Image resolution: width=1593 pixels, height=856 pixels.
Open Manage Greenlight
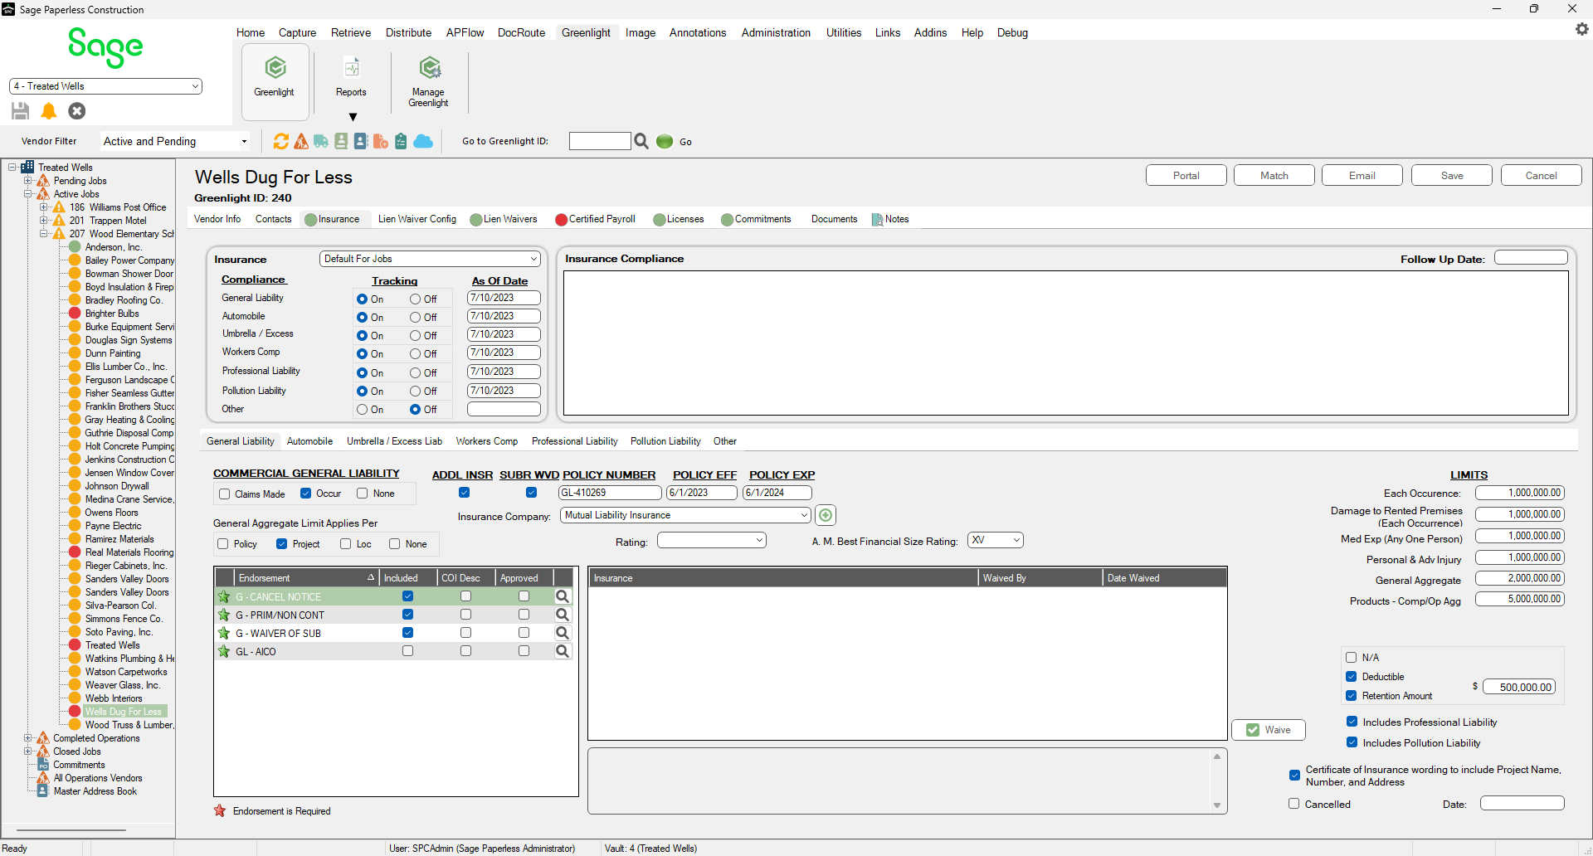coord(428,81)
